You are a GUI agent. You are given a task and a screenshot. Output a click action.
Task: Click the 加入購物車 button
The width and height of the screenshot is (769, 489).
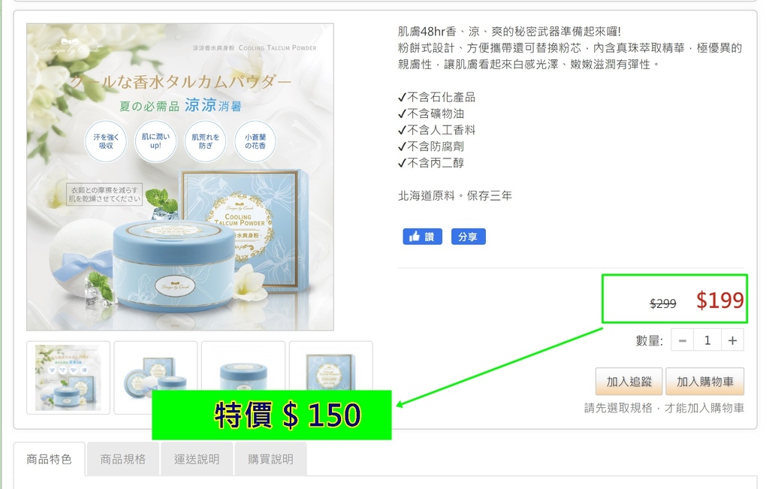[x=704, y=382]
